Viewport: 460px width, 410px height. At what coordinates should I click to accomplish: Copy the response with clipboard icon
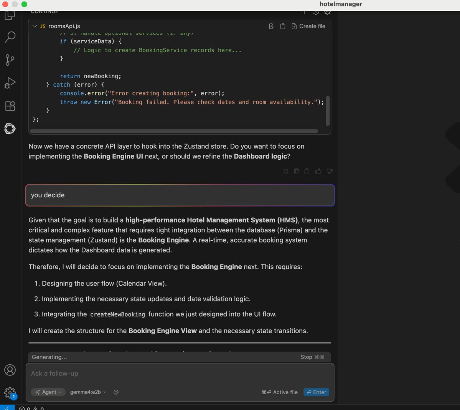(x=307, y=171)
